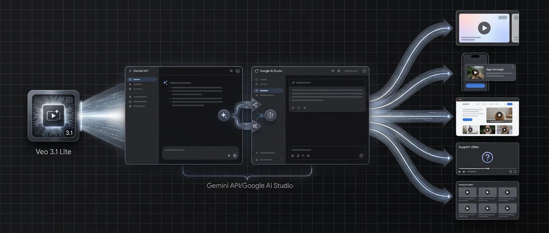This screenshot has width=549, height=233.
Task: Open the help icon in Google AI Studio header
Action: pyautogui.click(x=339, y=71)
